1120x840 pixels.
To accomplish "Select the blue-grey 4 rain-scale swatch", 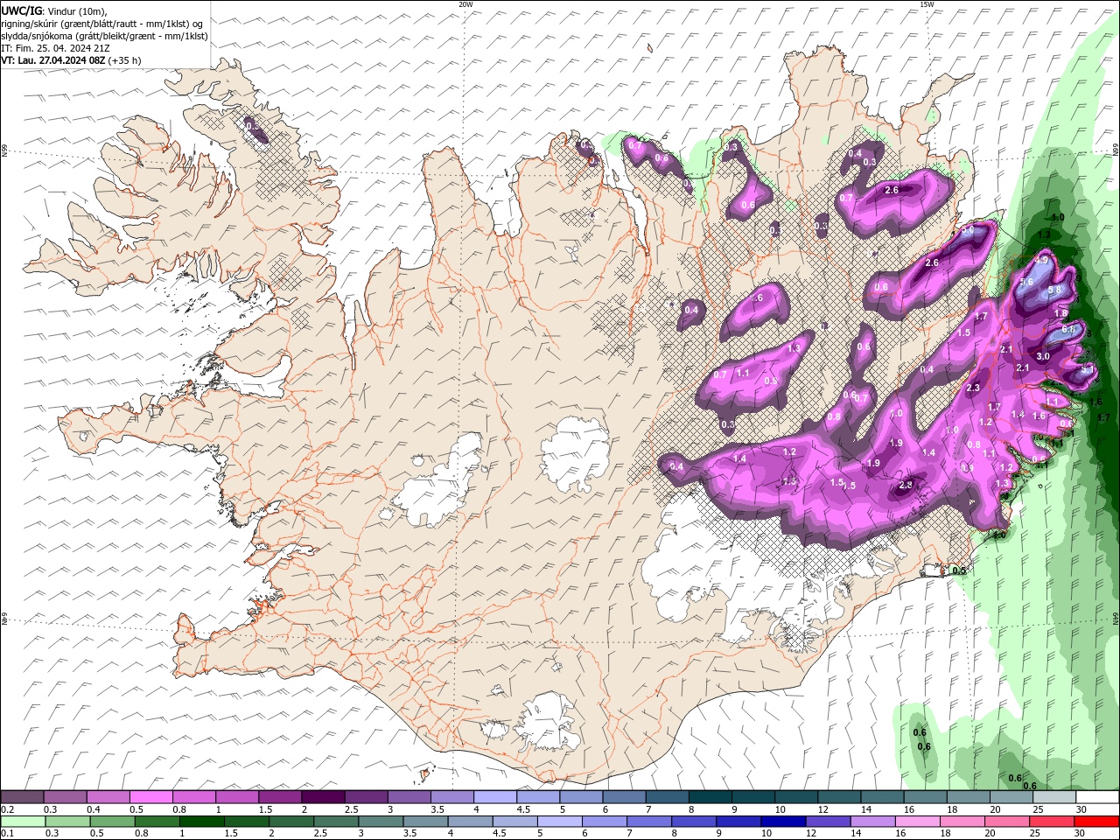I will click(x=470, y=822).
